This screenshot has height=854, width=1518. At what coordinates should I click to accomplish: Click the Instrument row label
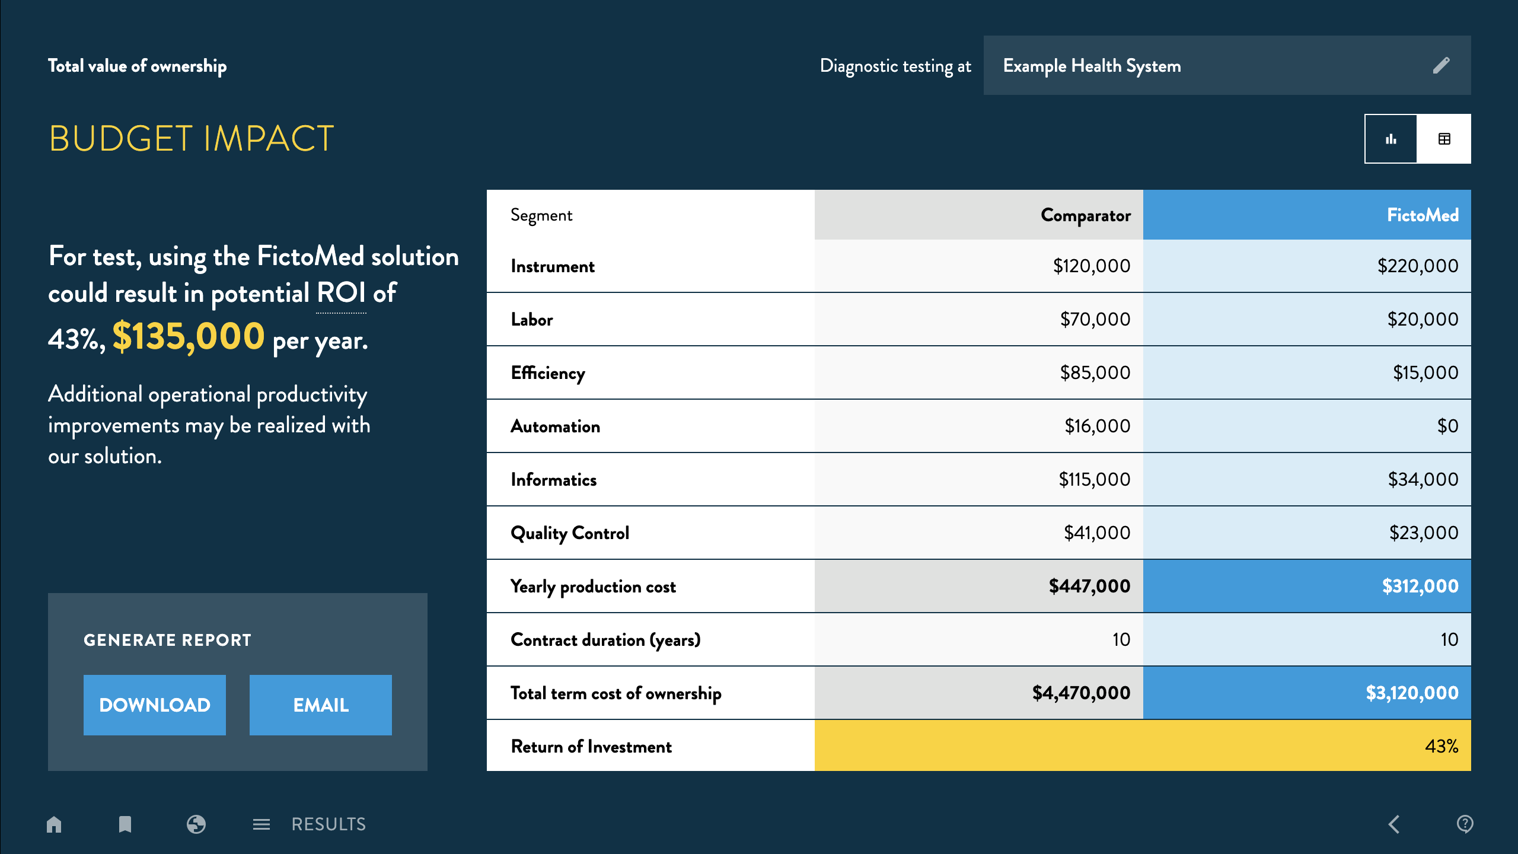(x=553, y=266)
